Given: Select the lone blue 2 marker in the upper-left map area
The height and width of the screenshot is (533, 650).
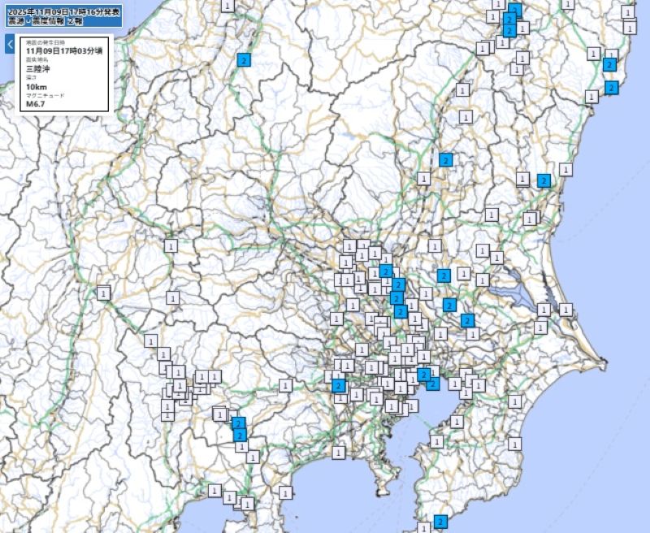Looking at the screenshot, I should click(243, 59).
